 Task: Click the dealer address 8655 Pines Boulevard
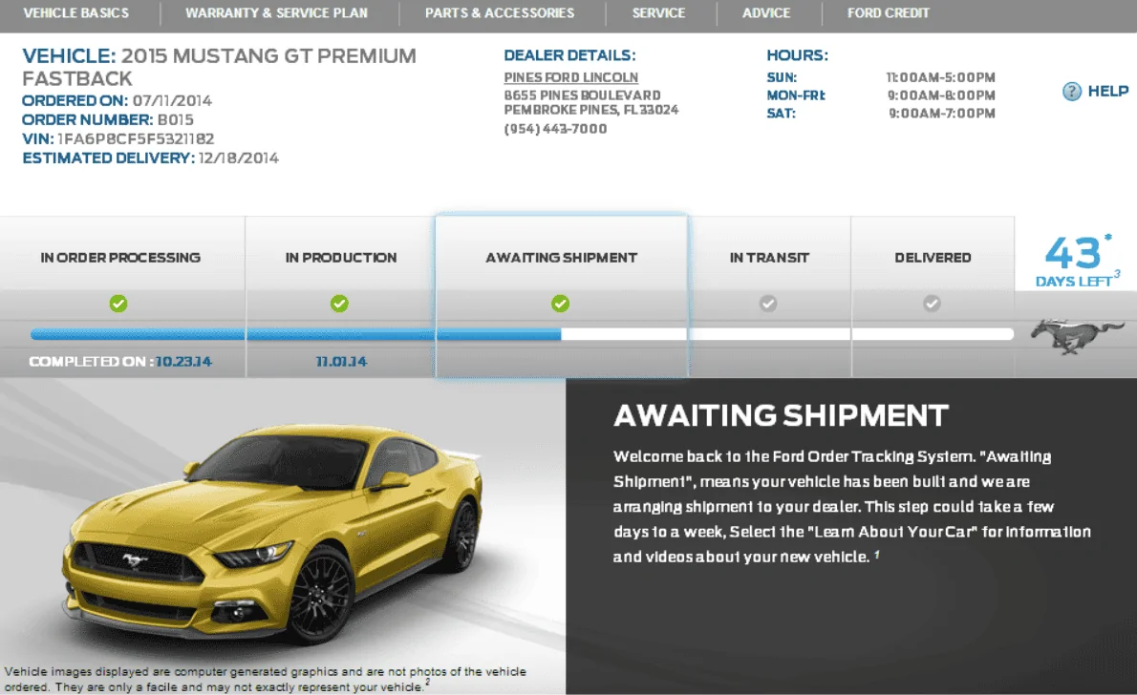582,95
